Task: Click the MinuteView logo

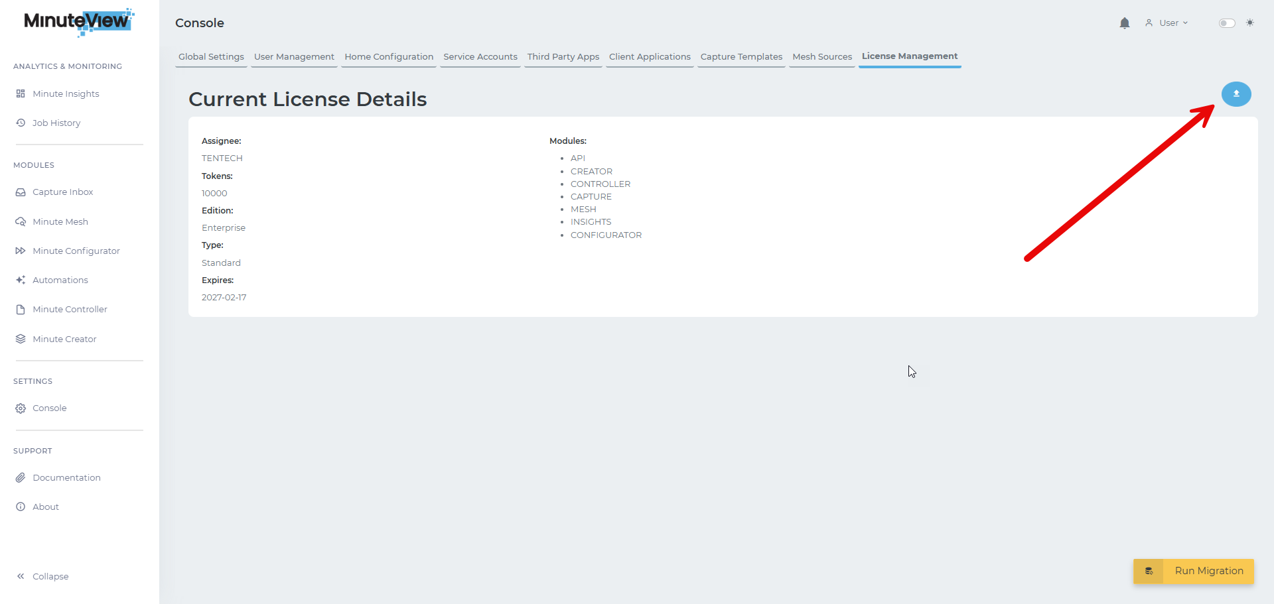Action: click(78, 23)
